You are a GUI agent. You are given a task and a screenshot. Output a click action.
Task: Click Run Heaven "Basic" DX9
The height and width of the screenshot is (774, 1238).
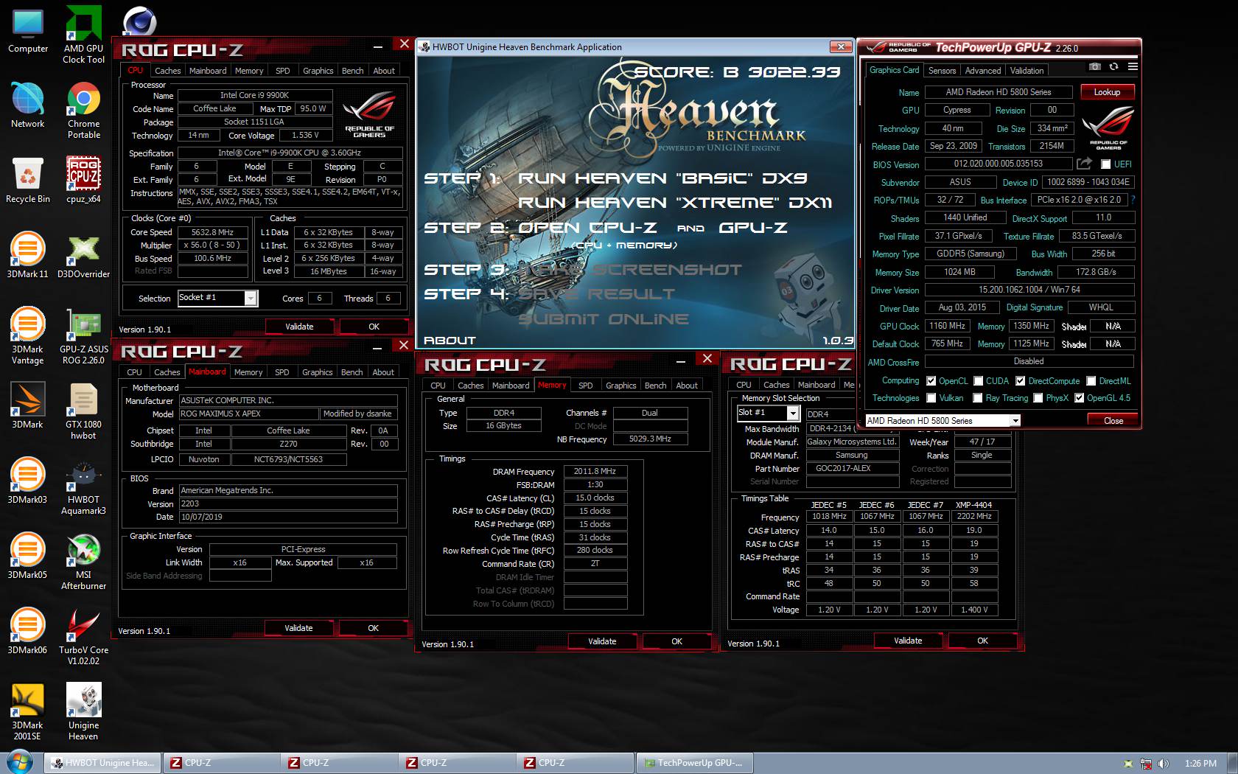[662, 178]
